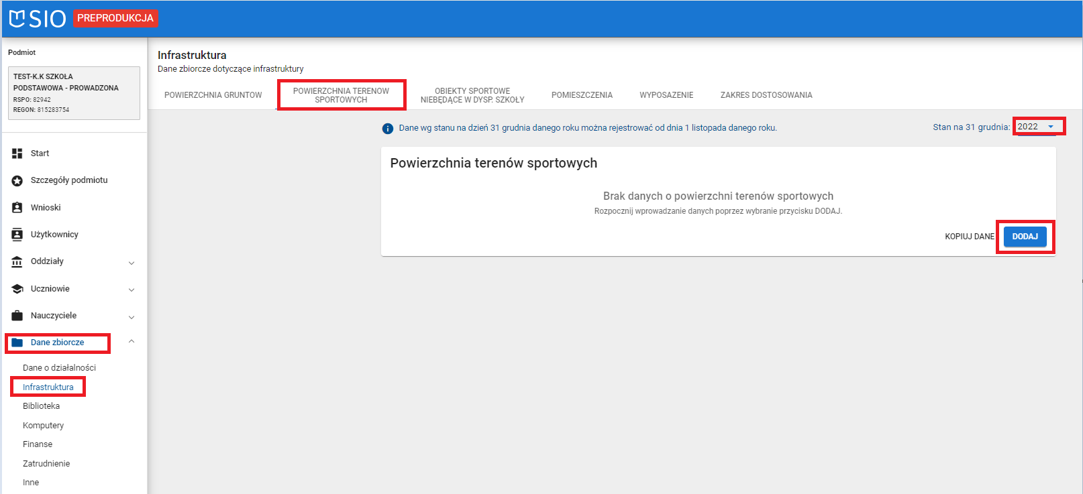Image resolution: width=1083 pixels, height=494 pixels.
Task: Click the Wnioski clipboard icon
Action: 17,208
